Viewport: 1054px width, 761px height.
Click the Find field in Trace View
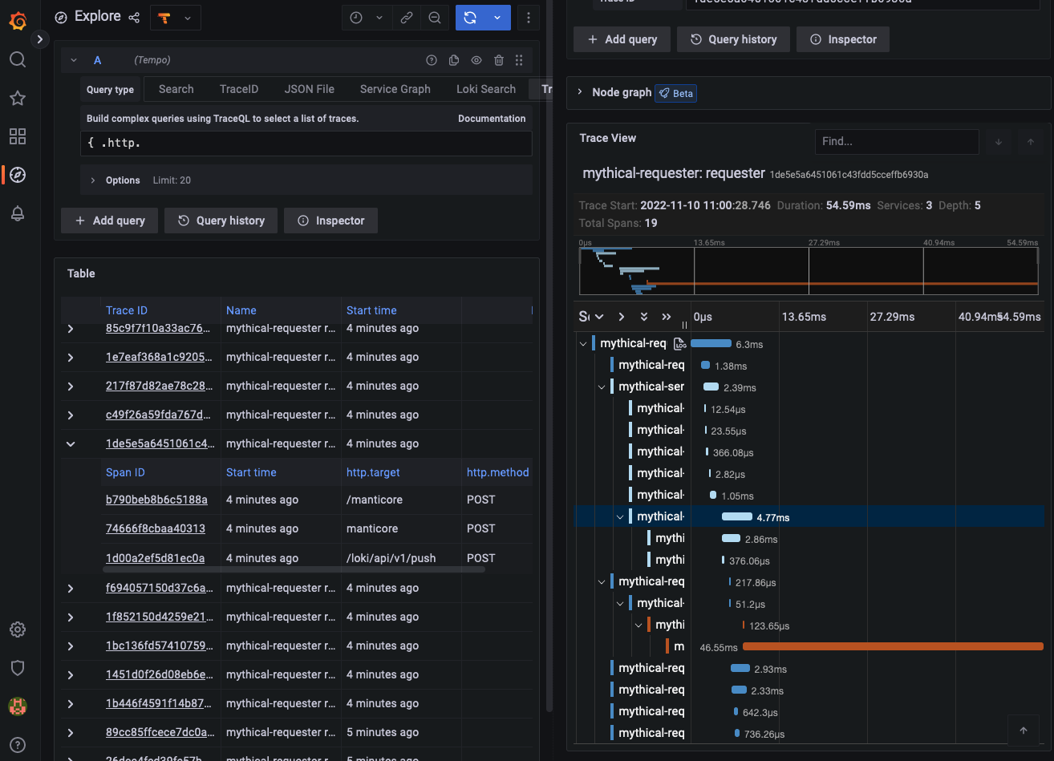pos(897,142)
